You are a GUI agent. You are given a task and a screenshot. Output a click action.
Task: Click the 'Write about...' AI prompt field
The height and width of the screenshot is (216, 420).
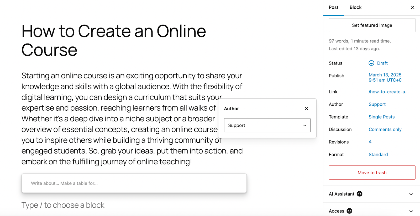coord(134,183)
